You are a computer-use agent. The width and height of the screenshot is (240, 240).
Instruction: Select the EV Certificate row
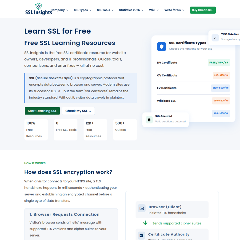(x=193, y=88)
